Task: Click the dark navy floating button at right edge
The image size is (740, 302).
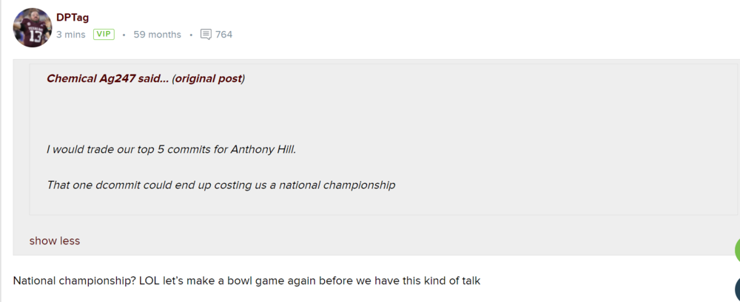Action: [x=737, y=289]
